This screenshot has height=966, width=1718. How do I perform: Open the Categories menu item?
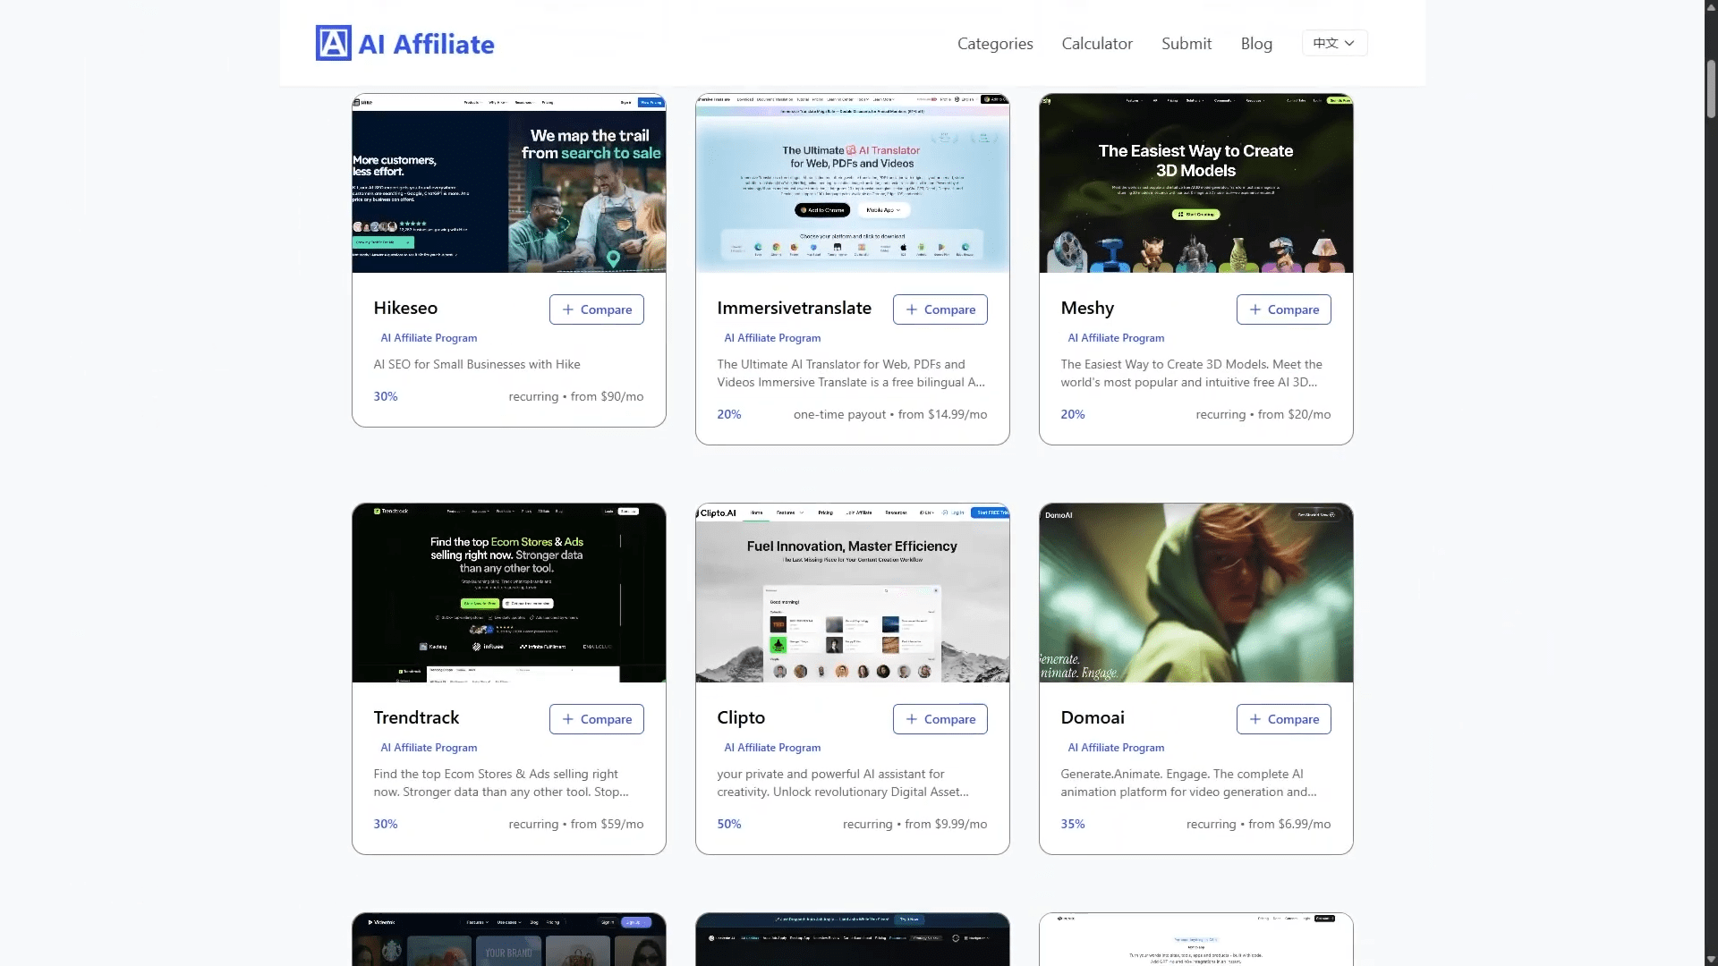click(x=994, y=43)
